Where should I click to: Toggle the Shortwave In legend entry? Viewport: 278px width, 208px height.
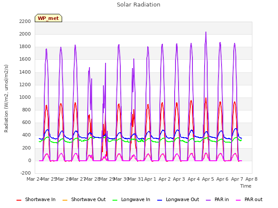click(36, 199)
